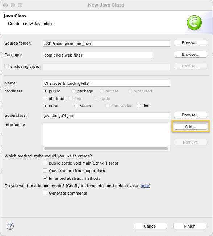Select the public modifier radio button
The height and width of the screenshot is (236, 213).
coord(45,91)
